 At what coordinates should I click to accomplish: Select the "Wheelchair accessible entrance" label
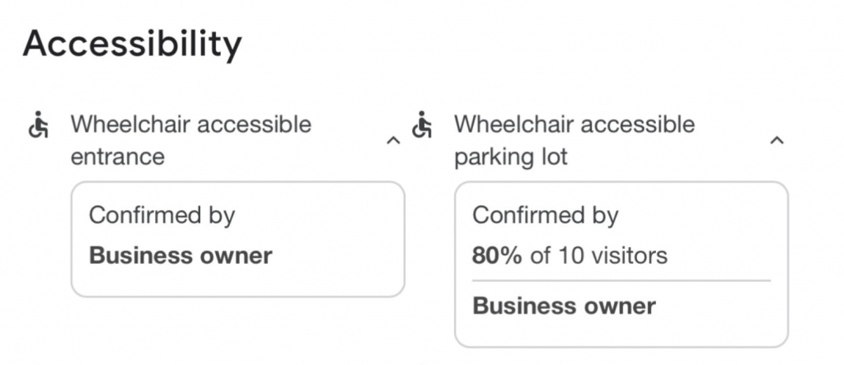click(191, 140)
